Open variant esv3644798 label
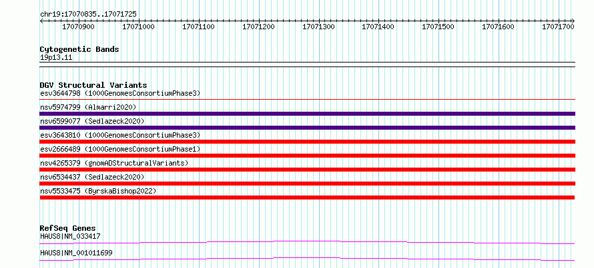 click(x=120, y=93)
